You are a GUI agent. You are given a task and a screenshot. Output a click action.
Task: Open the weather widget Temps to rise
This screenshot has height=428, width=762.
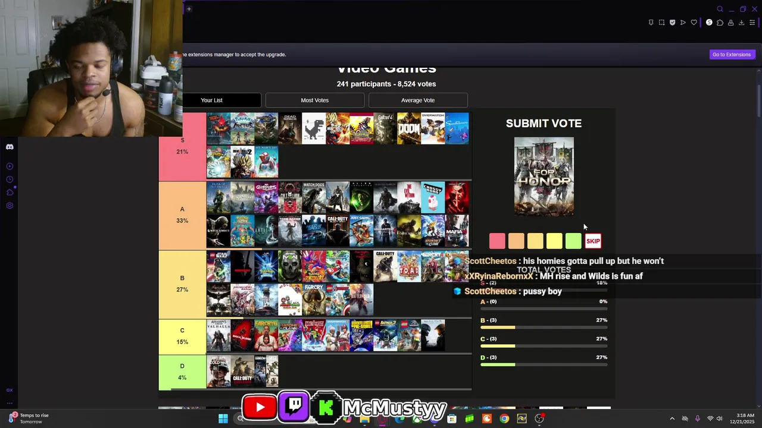[x=29, y=418]
